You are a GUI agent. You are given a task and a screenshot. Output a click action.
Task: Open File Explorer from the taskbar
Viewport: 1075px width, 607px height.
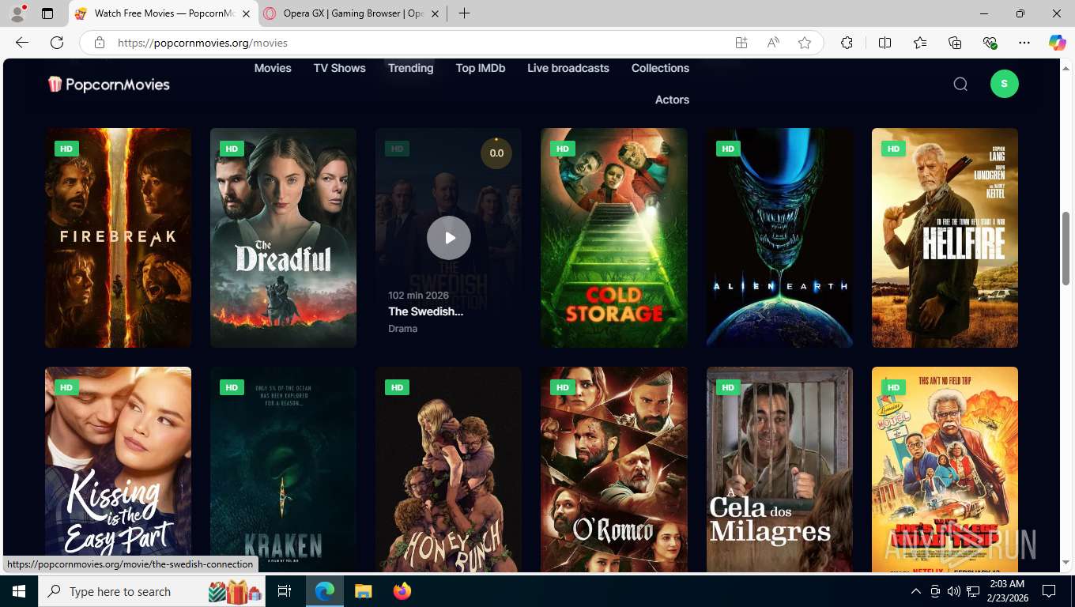(363, 591)
